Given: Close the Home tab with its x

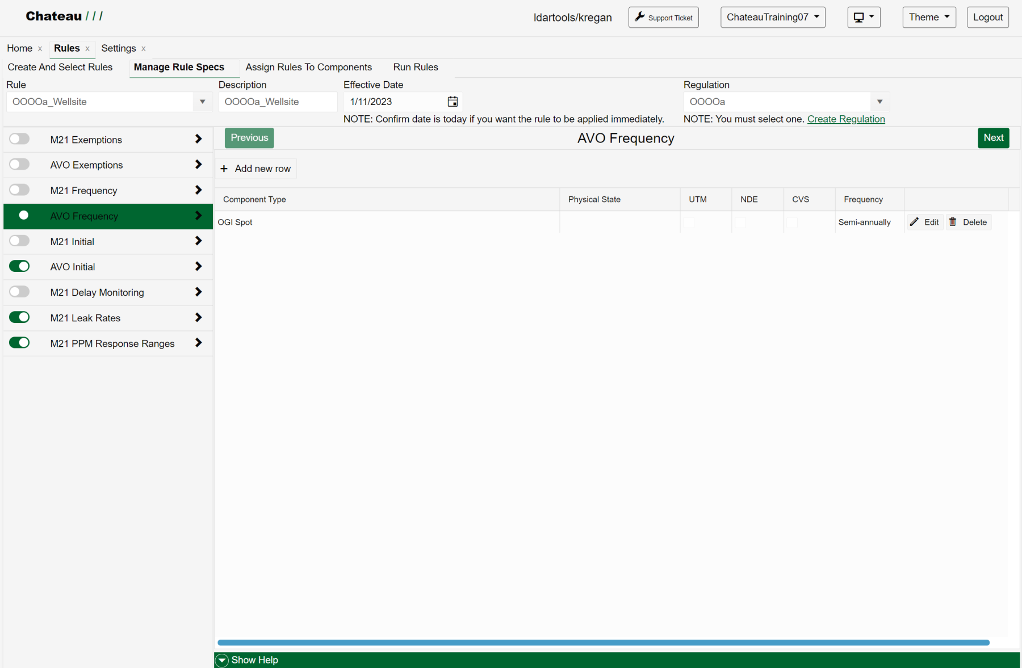Looking at the screenshot, I should [40, 49].
